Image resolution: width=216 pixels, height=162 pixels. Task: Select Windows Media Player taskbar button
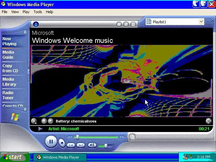click(x=60, y=157)
